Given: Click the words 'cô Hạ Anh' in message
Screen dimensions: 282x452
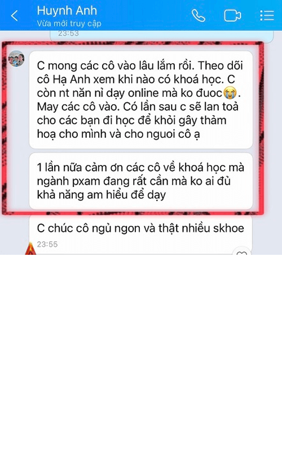Looking at the screenshot, I should tap(63, 80).
